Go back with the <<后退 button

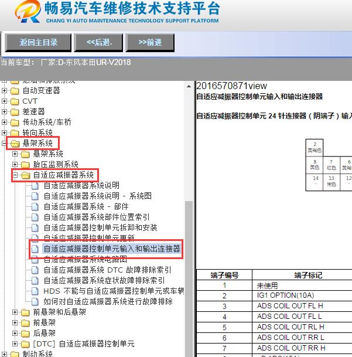[x=98, y=43]
